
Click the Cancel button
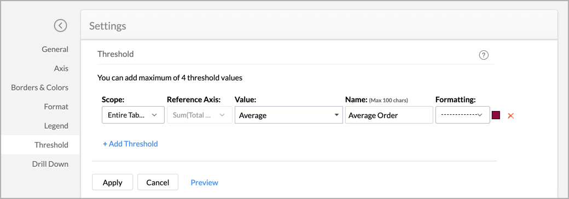coord(158,183)
